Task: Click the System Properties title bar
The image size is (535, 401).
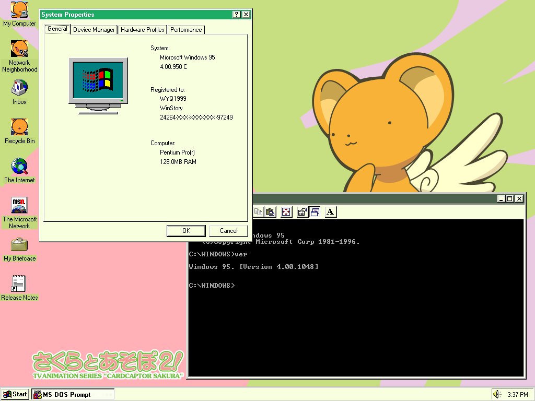Action: pyautogui.click(x=136, y=14)
